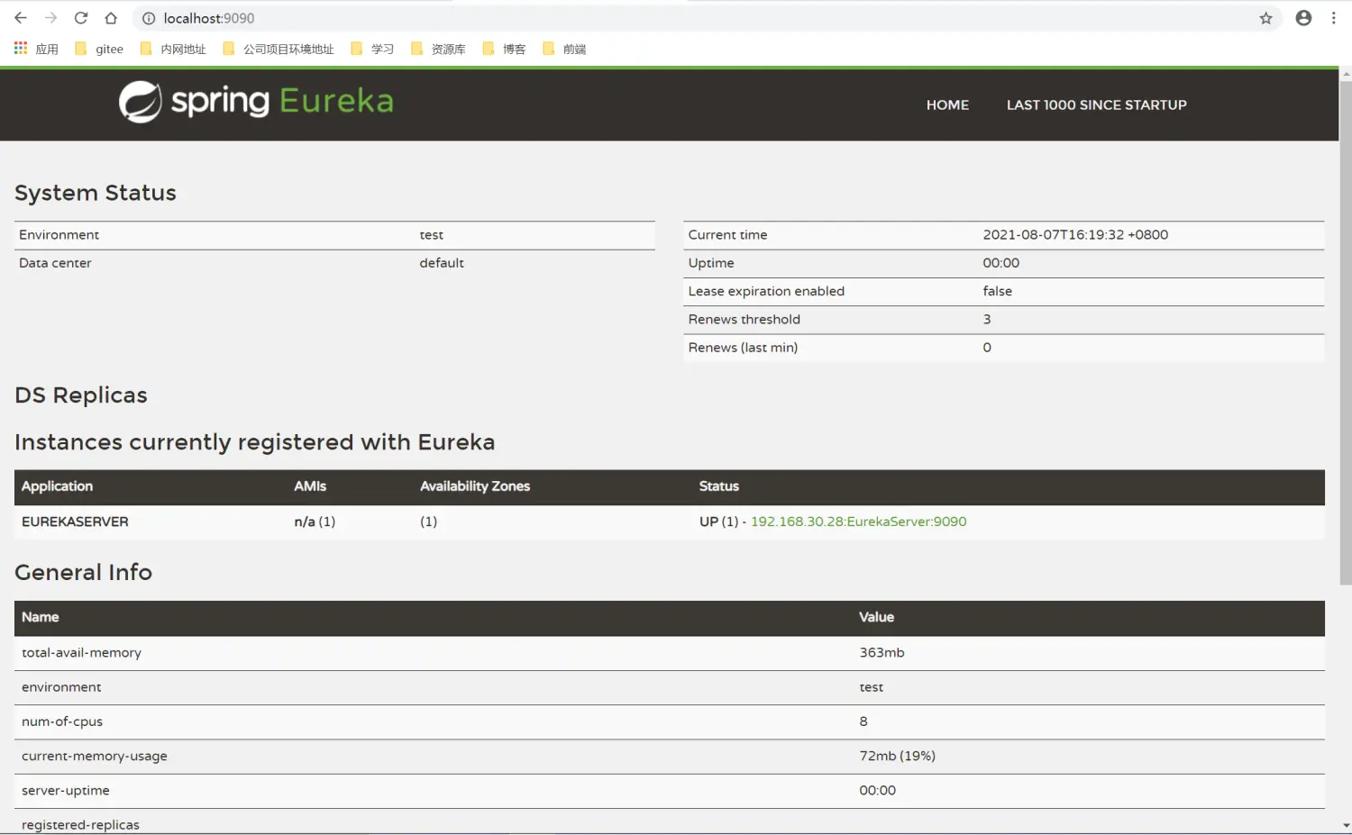
Task: Open LAST 1000 SINCE STARTUP page
Action: (1096, 105)
